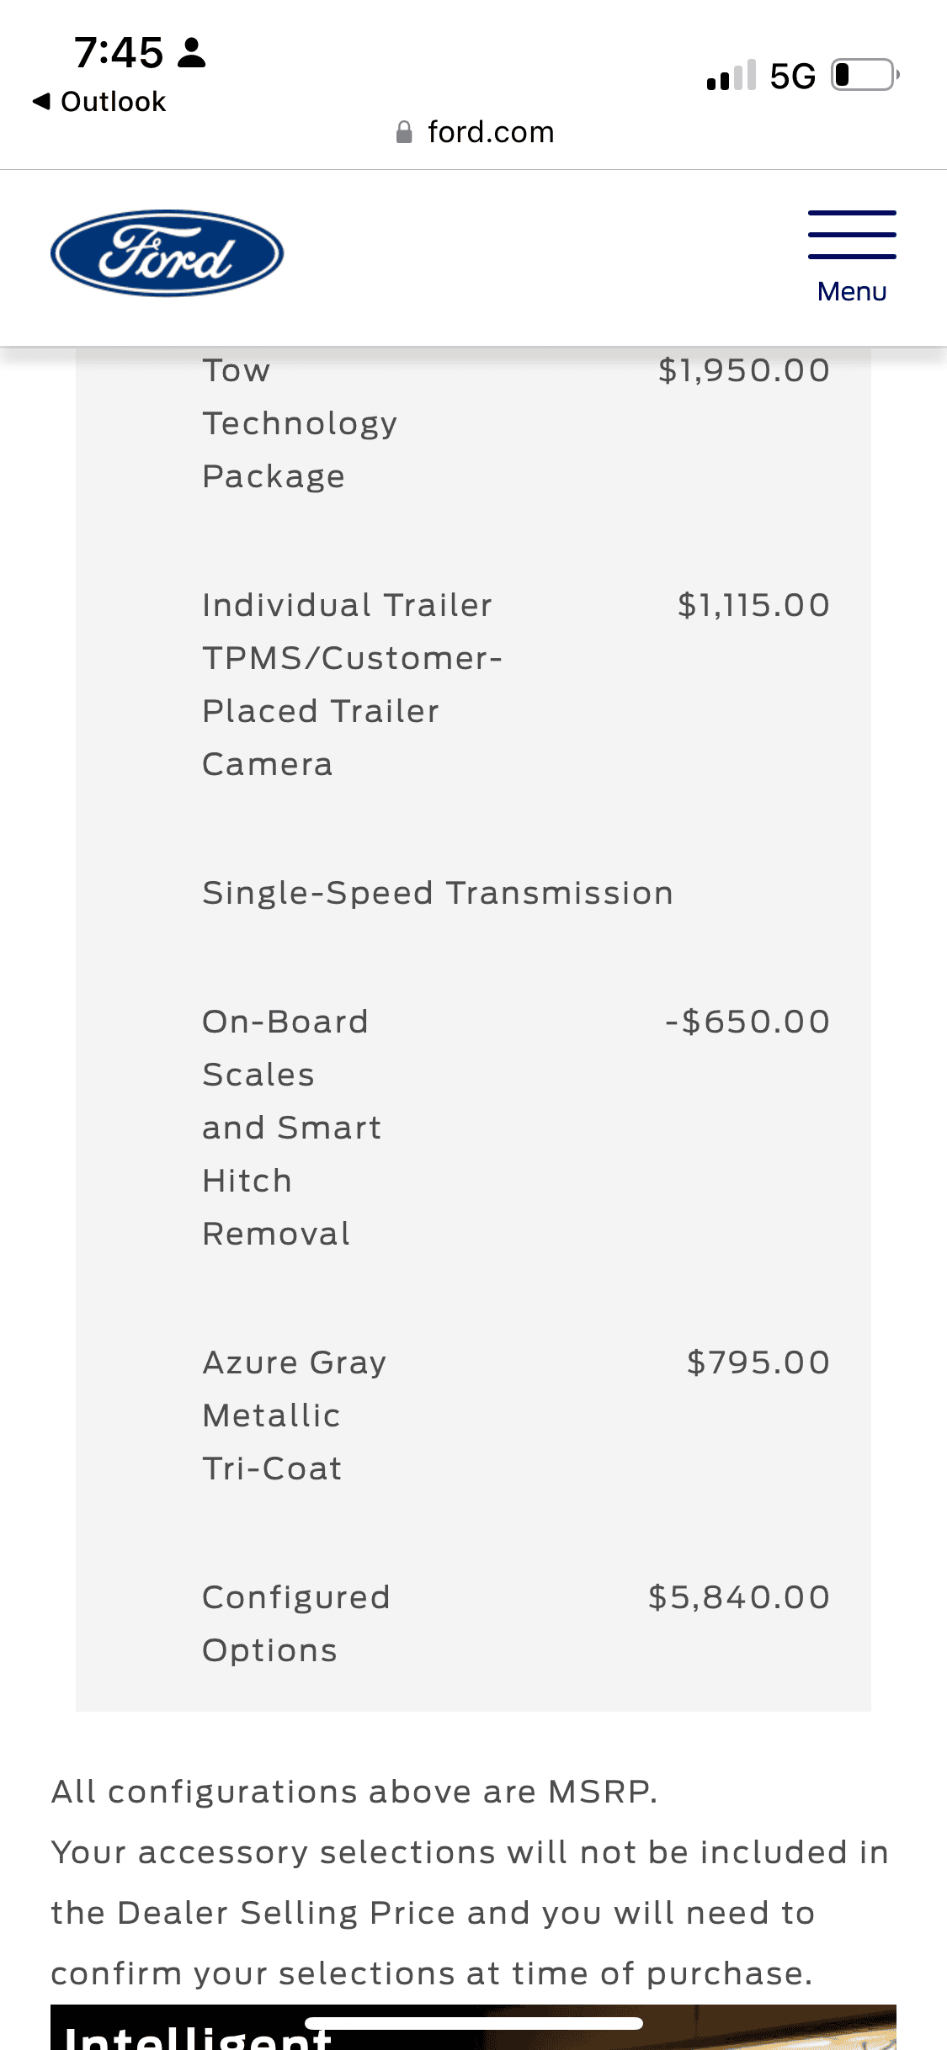Tap the back arrow to Outlook
The height and width of the screenshot is (2050, 947).
40,102
